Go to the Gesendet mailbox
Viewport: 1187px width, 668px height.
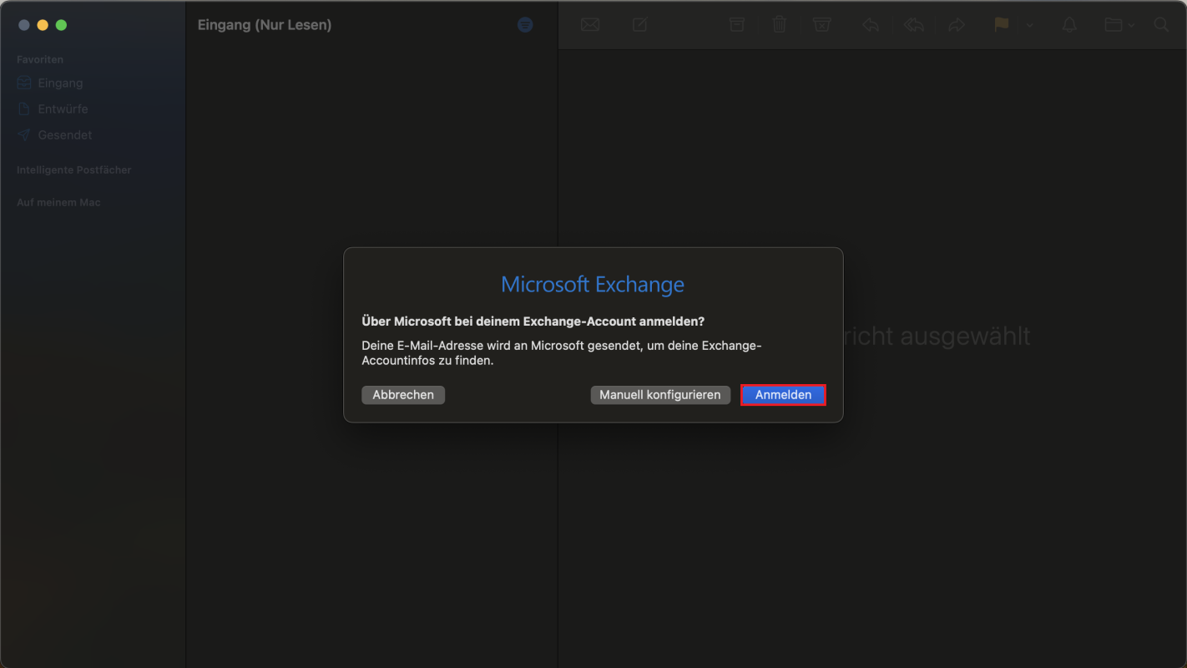64,135
